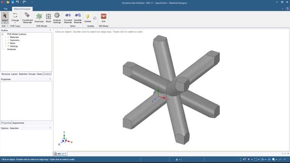
Task: Click small icon beside Update
Action: [x=95, y=18]
